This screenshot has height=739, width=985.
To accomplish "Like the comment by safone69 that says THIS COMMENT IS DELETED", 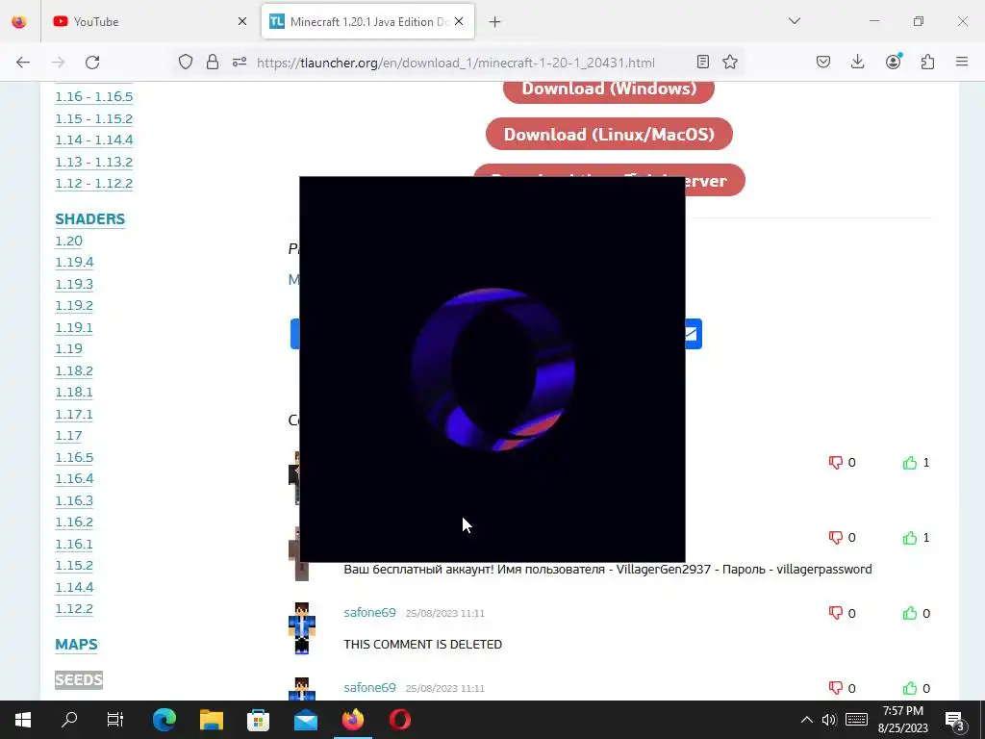I will [x=910, y=613].
